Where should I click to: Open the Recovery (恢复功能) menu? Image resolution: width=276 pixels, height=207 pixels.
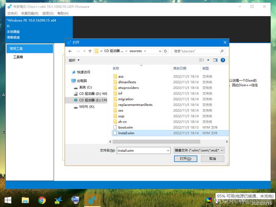(x=30, y=13)
